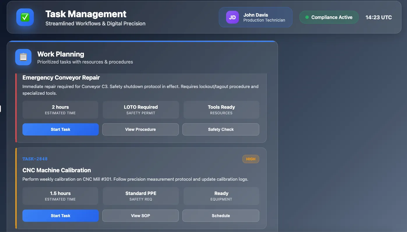Click the TASK-2848 identifier link

pos(35,159)
